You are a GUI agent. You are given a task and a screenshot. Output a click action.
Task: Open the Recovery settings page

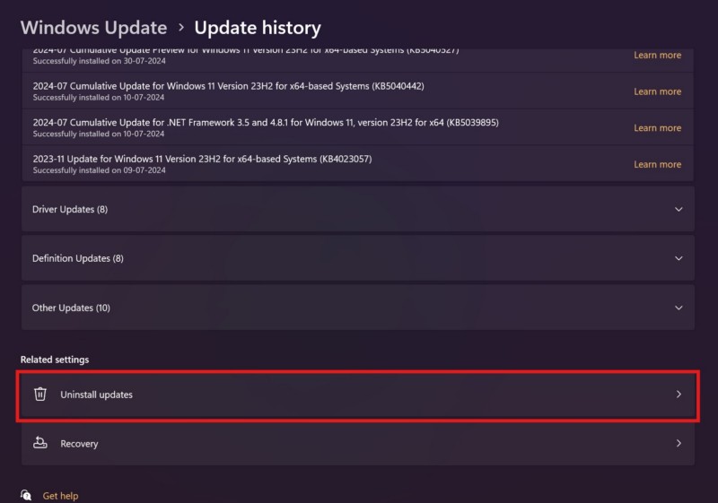tap(79, 444)
